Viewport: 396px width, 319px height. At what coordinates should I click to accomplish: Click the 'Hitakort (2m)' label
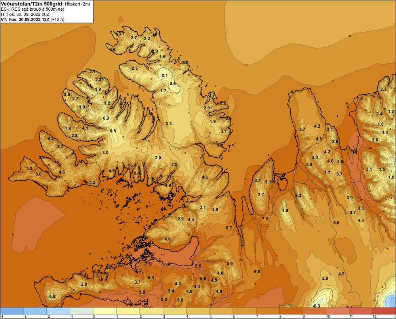[x=77, y=4]
